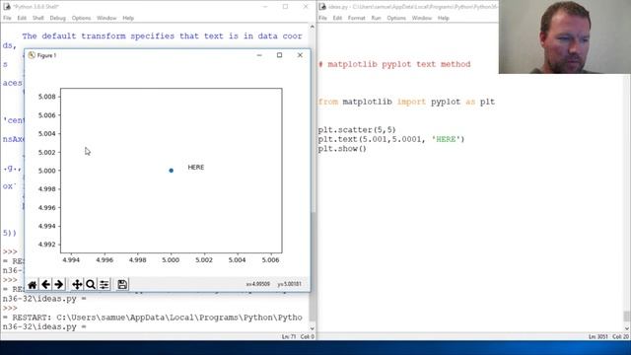Open Run menu in ideas.py editor
Viewport: 631px width, 355px height.
(376, 18)
